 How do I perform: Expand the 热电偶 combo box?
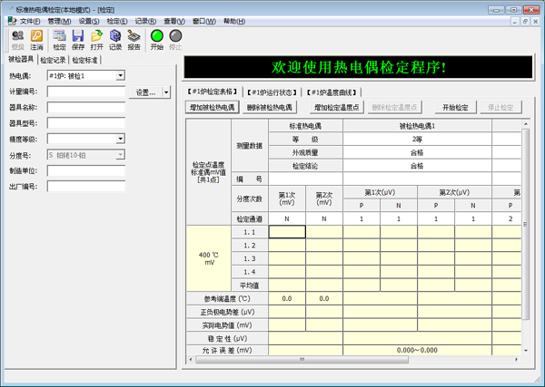pyautogui.click(x=121, y=76)
